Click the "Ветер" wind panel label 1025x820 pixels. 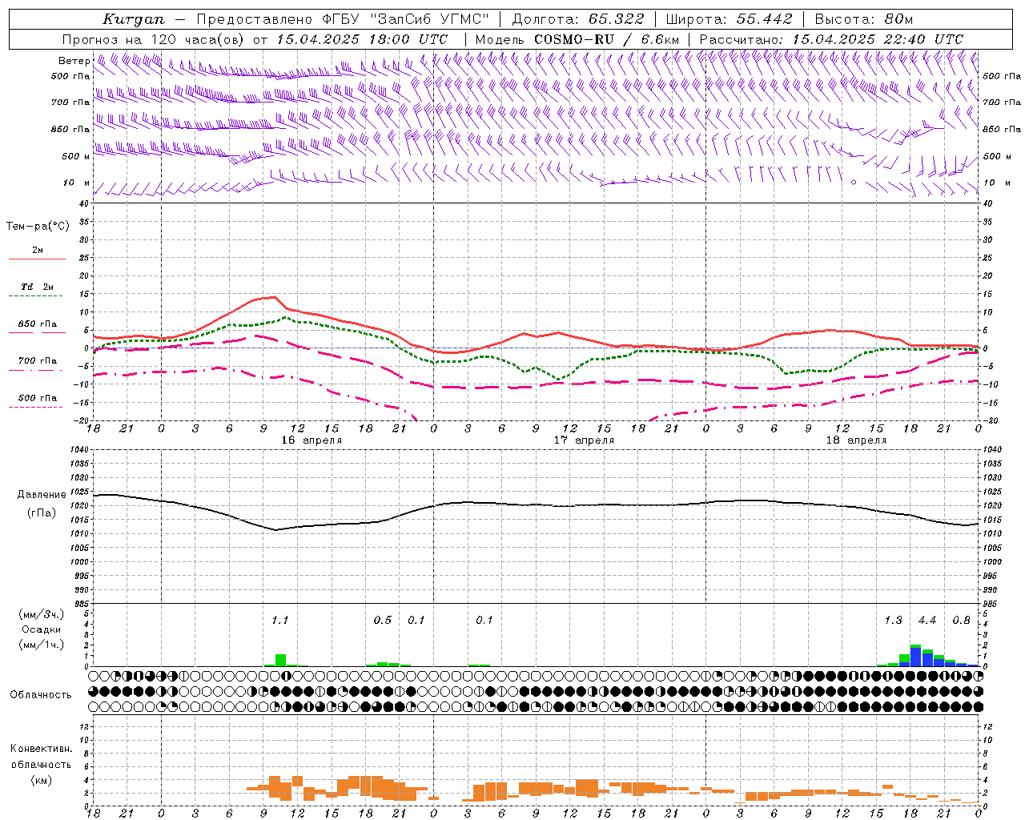(x=74, y=61)
